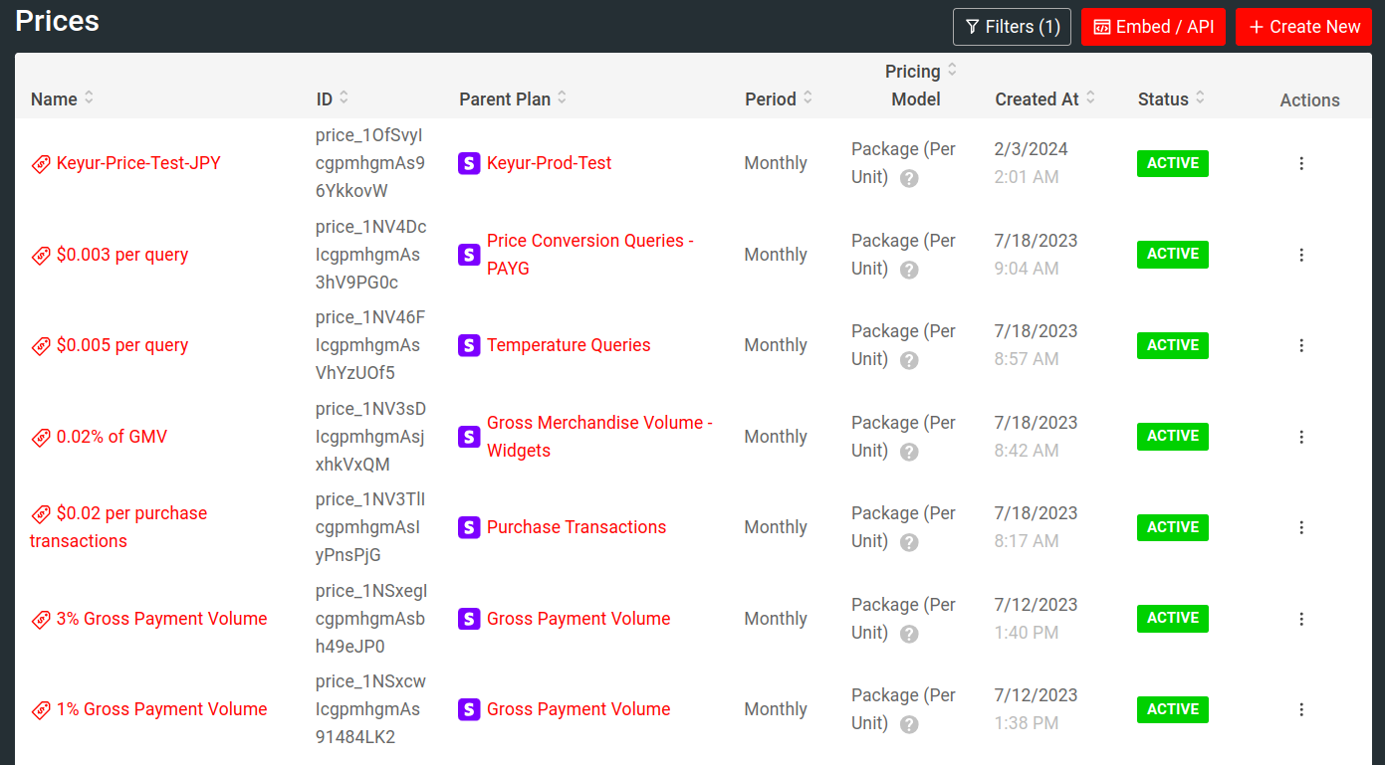This screenshot has width=1385, height=765.
Task: Toggle the ACTIVE status for 1% Gross Payment Volume
Action: (x=1172, y=709)
